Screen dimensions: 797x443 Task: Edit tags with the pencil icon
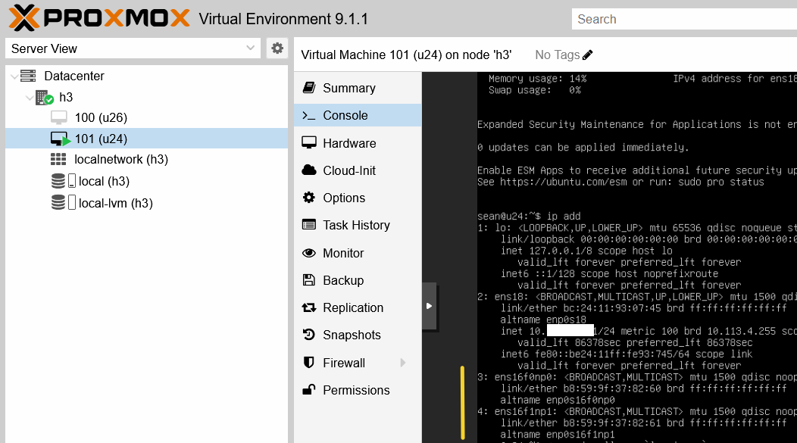[588, 55]
